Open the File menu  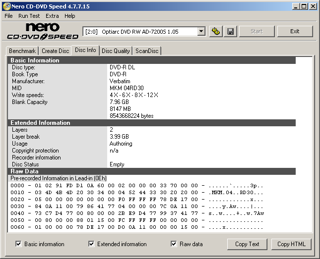8,16
